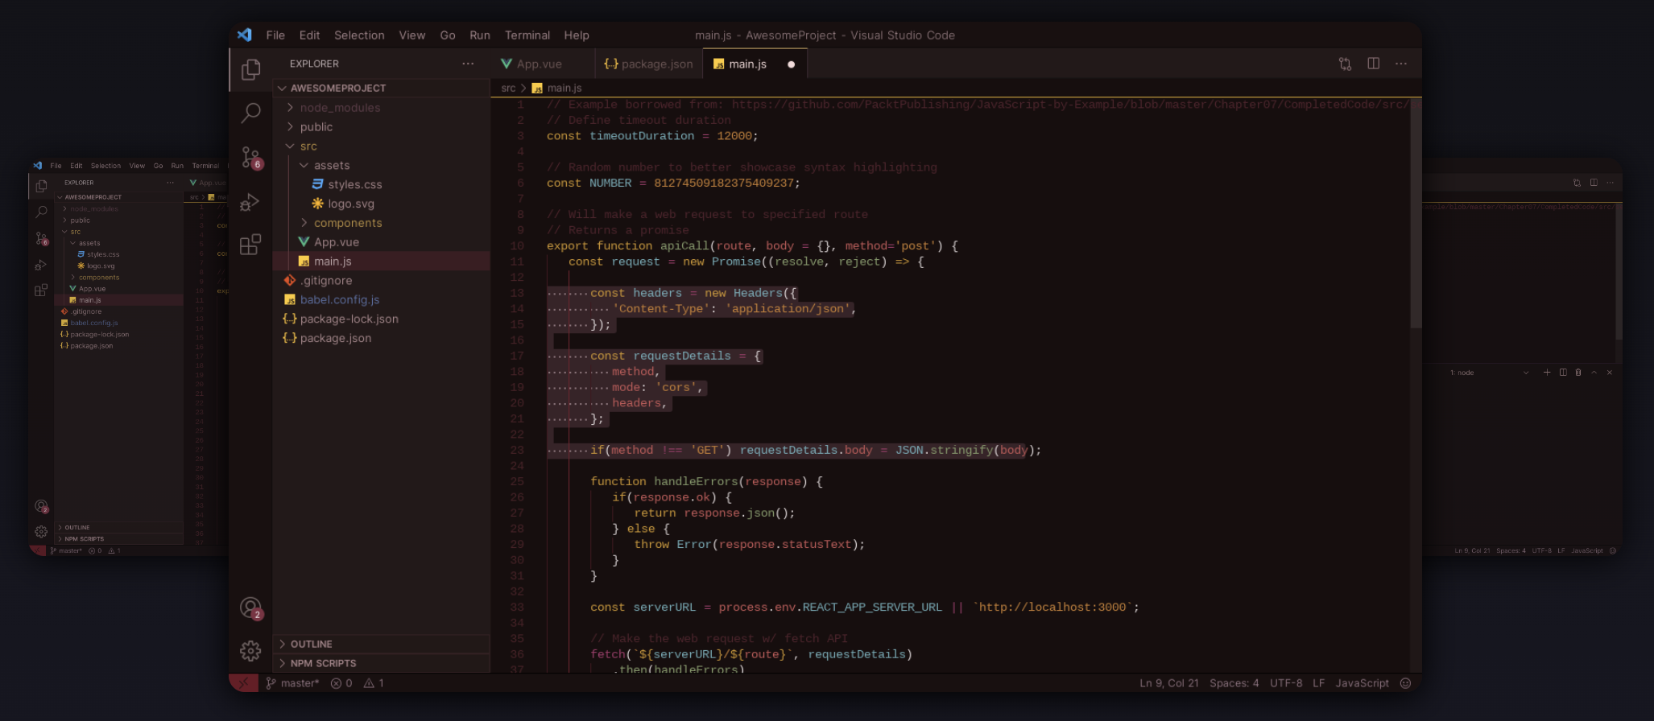Open the Help menu
This screenshot has width=1654, height=721.
pos(577,35)
